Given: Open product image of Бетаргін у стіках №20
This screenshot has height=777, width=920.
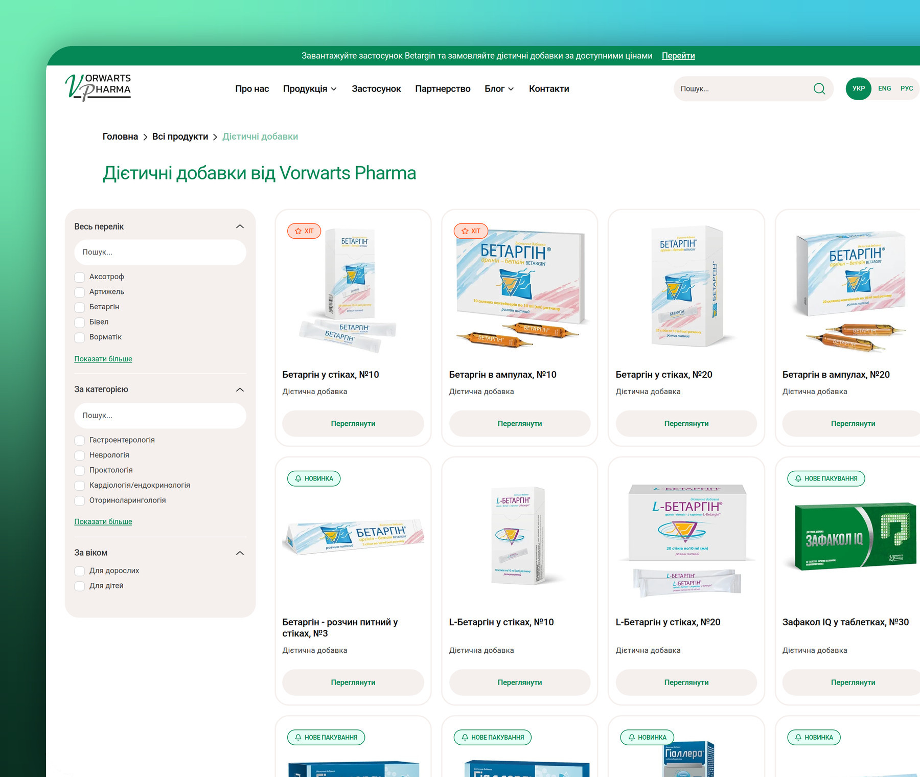Looking at the screenshot, I should click(686, 286).
